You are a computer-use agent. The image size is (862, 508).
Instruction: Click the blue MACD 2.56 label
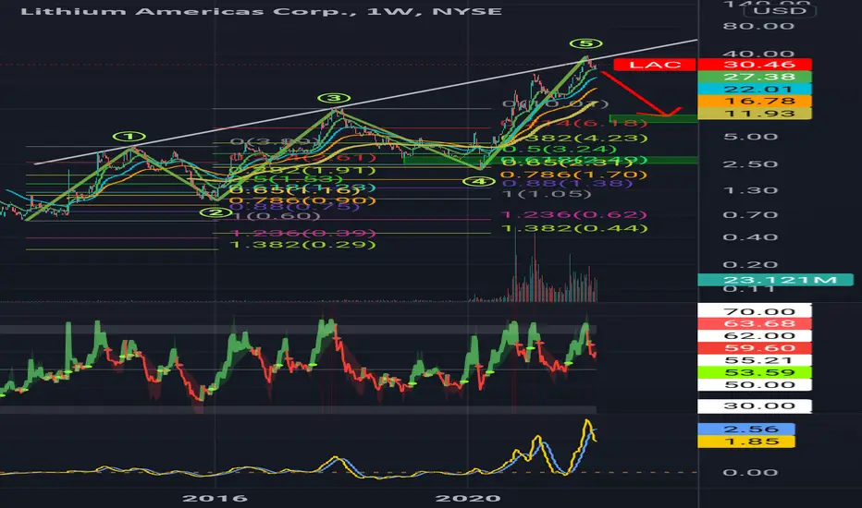(746, 429)
